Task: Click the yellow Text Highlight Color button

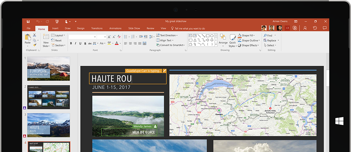Action: [x=109, y=43]
